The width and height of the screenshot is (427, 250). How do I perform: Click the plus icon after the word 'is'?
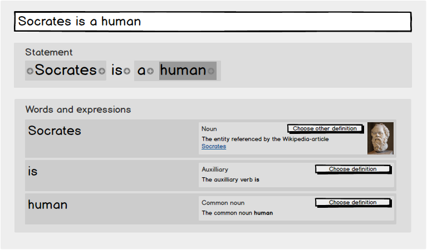tap(127, 71)
